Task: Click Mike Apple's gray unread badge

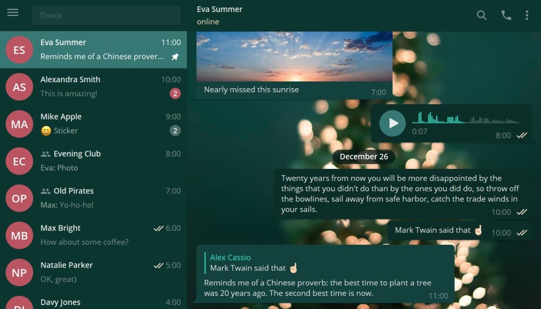Action: (175, 131)
